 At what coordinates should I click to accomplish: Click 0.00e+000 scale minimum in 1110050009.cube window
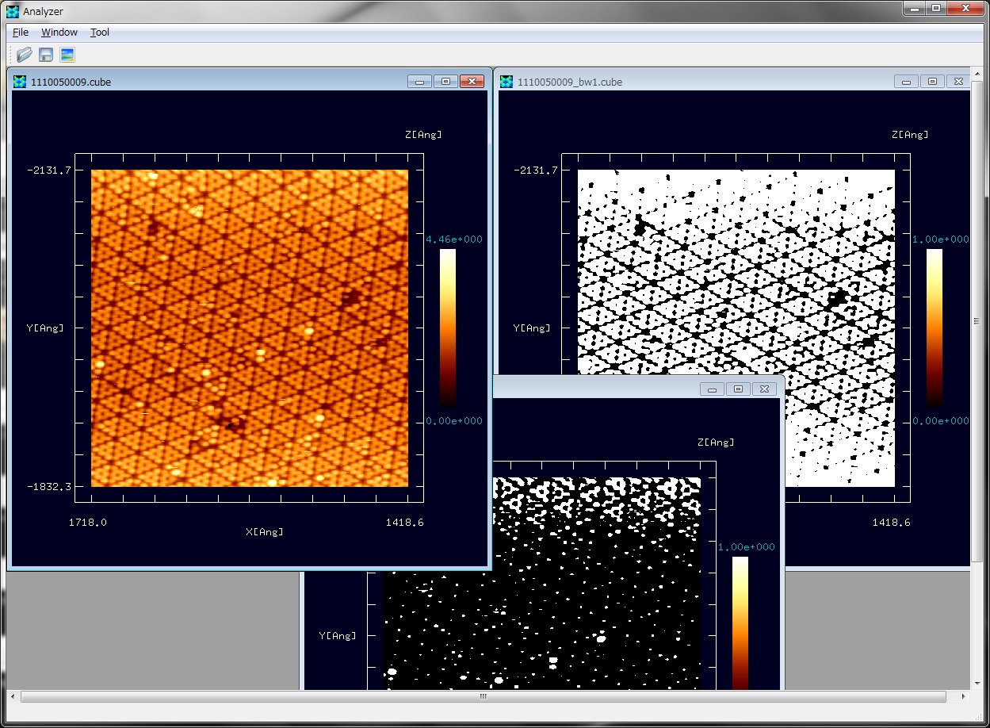click(x=454, y=421)
